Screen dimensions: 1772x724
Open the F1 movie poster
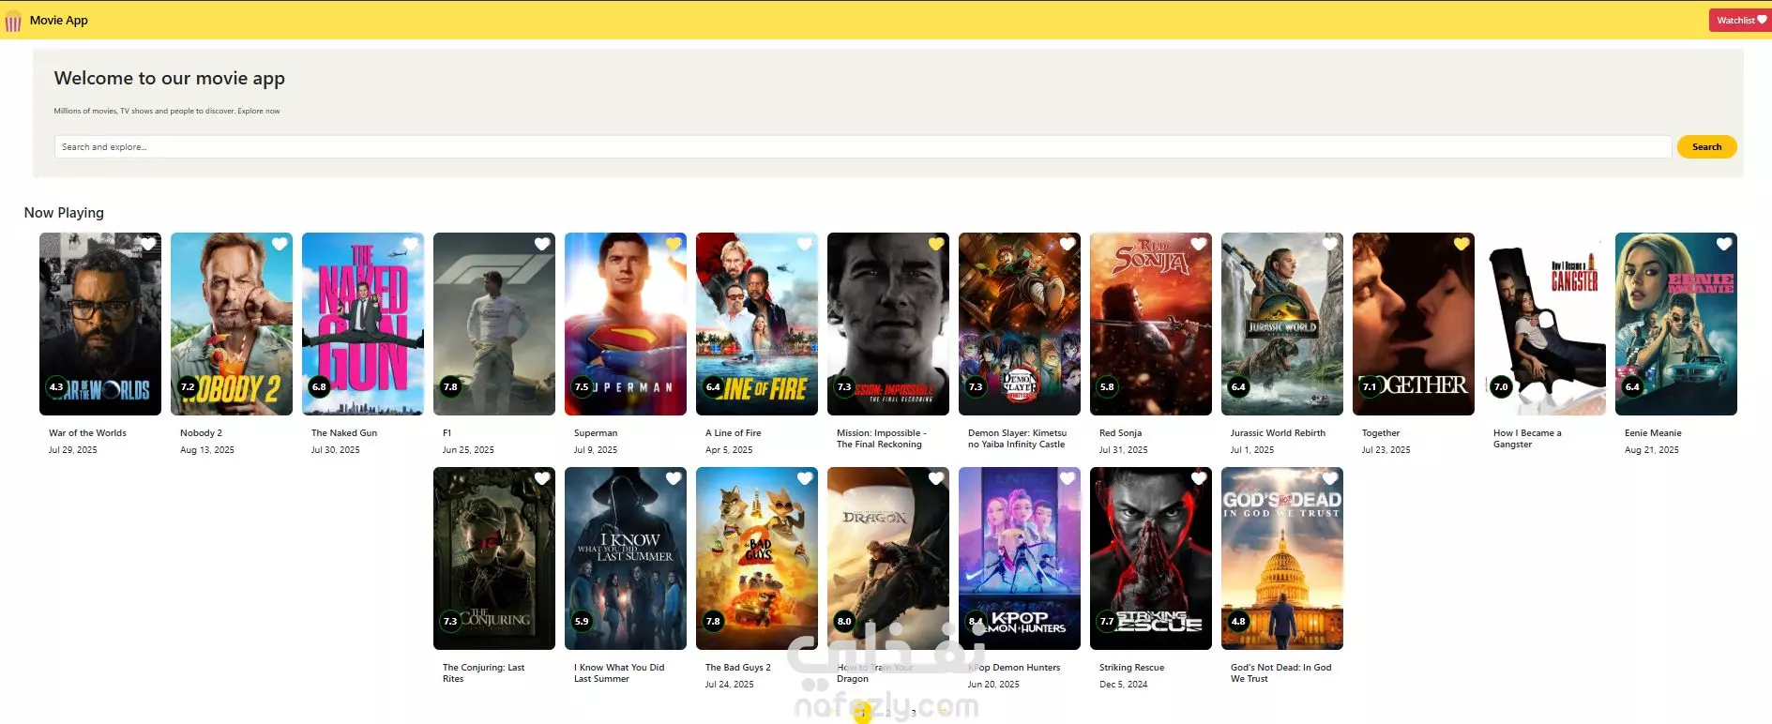(494, 324)
